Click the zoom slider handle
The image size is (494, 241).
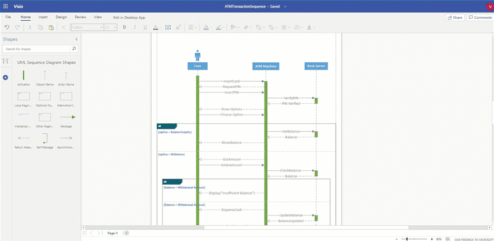point(407,239)
